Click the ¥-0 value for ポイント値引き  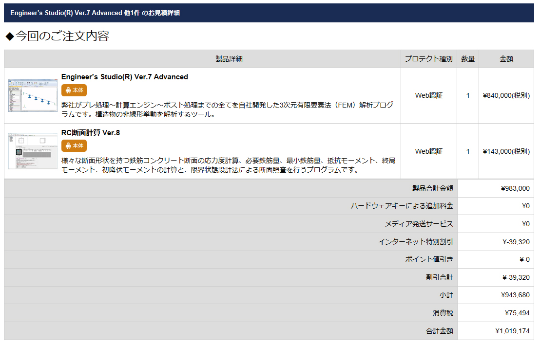(524, 259)
